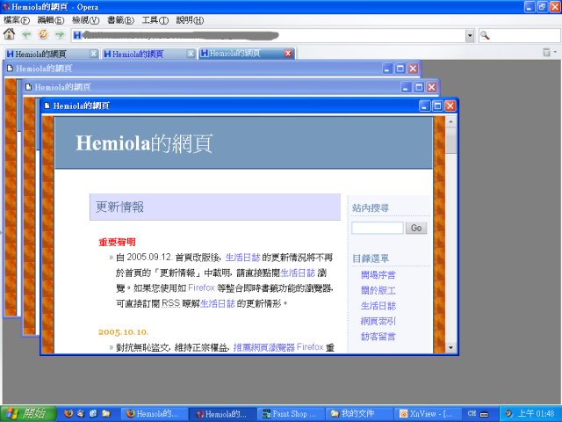562x422 pixels.
Task: Click the page's vertical scrollbar thumb
Action: [x=451, y=142]
